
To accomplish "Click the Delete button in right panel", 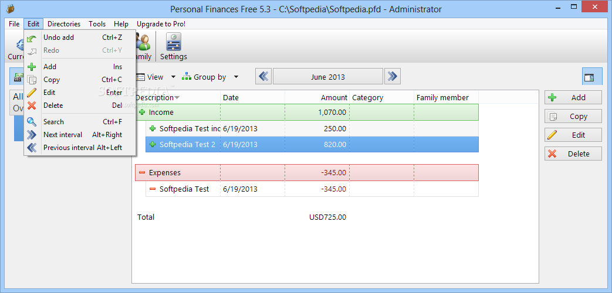I will pyautogui.click(x=573, y=154).
